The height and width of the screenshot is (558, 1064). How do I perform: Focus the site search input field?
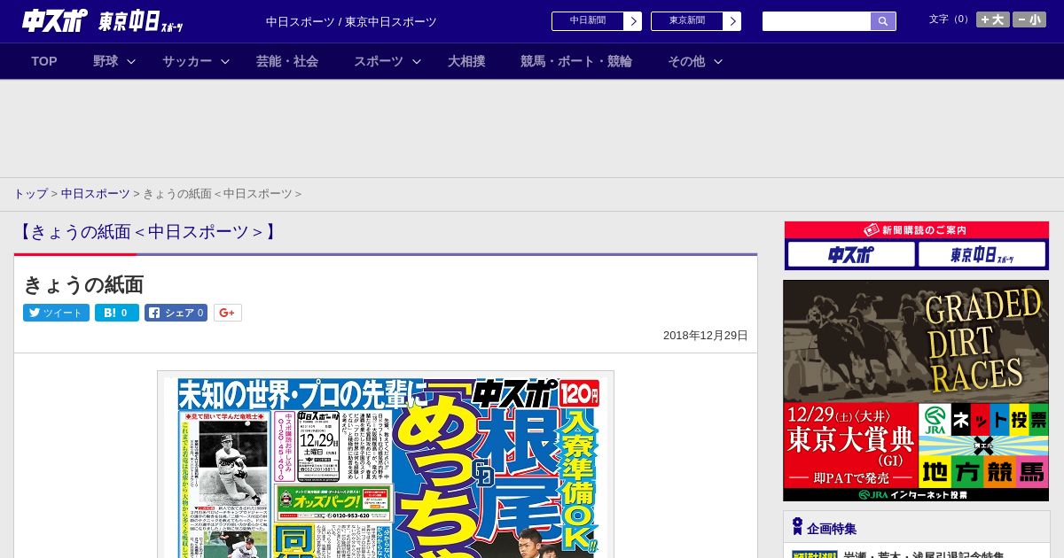817,21
